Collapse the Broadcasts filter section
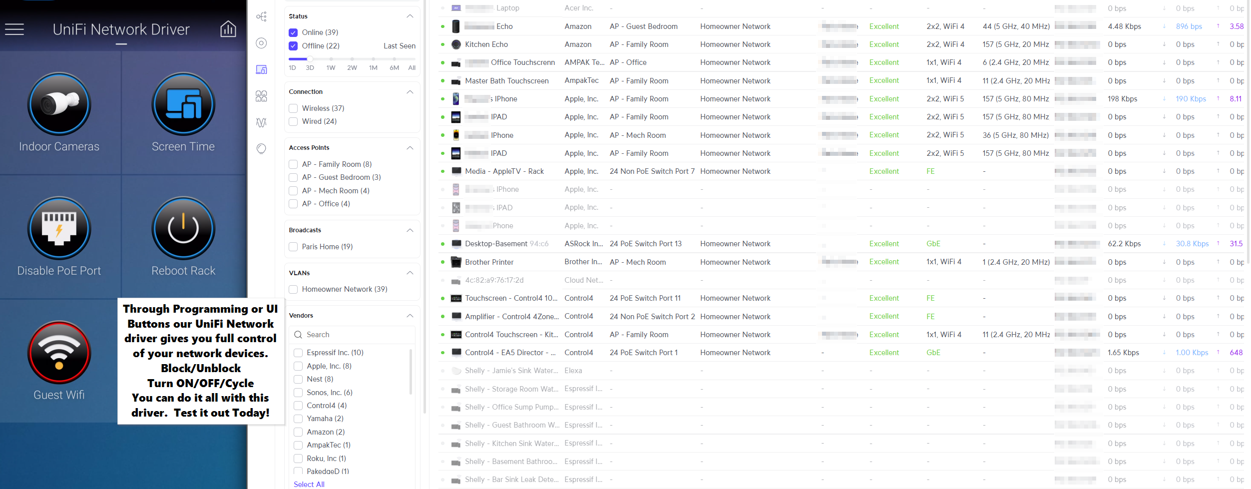 pyautogui.click(x=410, y=230)
